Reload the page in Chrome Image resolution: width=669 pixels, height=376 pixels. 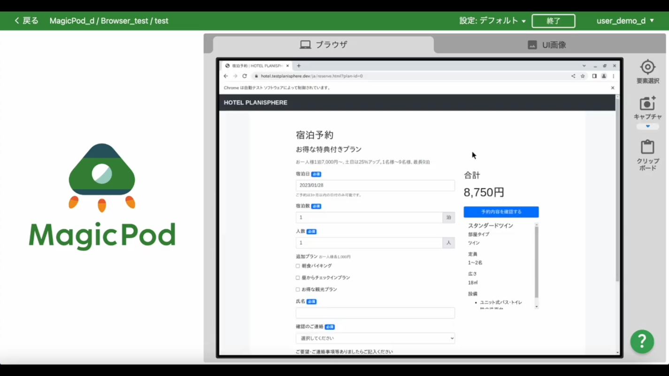coord(245,76)
